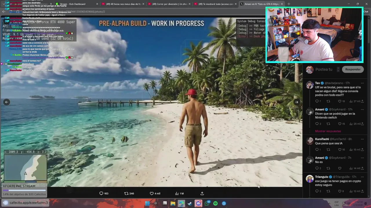Repost Amani's Nintendo switch reply
Viewport: 371px width, 208px height.
click(328, 124)
